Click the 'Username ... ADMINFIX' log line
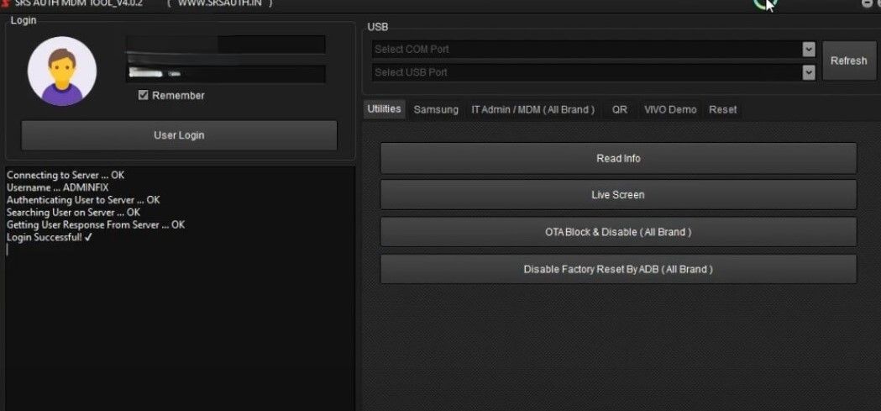Image resolution: width=881 pixels, height=411 pixels. coord(57,187)
